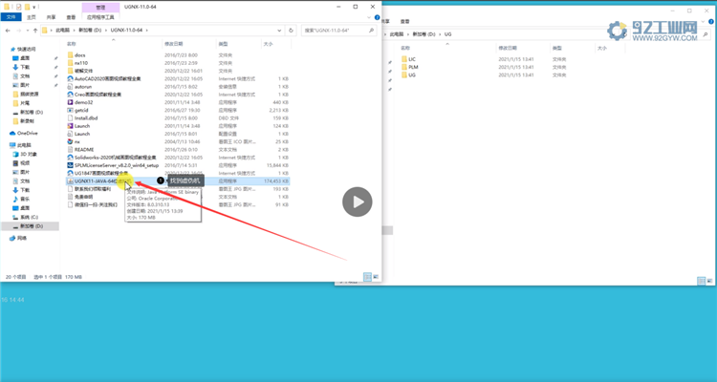Go up one folder level
The height and width of the screenshot is (382, 717).
pyautogui.click(x=35, y=31)
